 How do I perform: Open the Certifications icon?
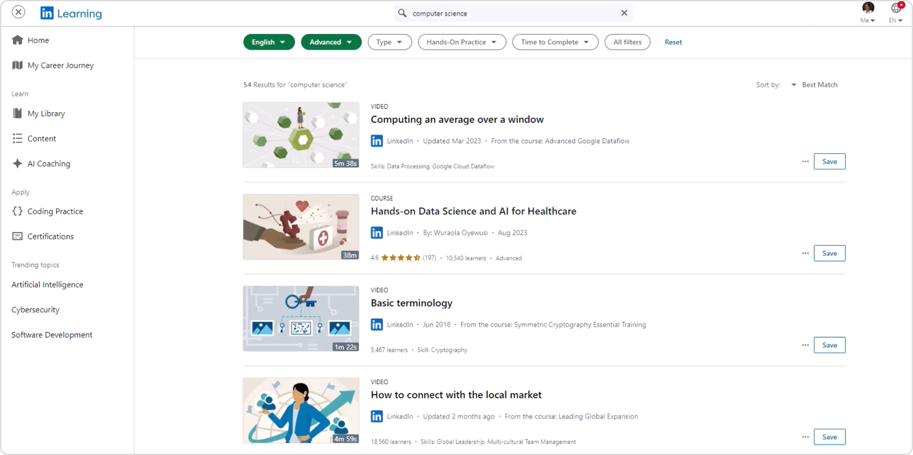point(19,236)
